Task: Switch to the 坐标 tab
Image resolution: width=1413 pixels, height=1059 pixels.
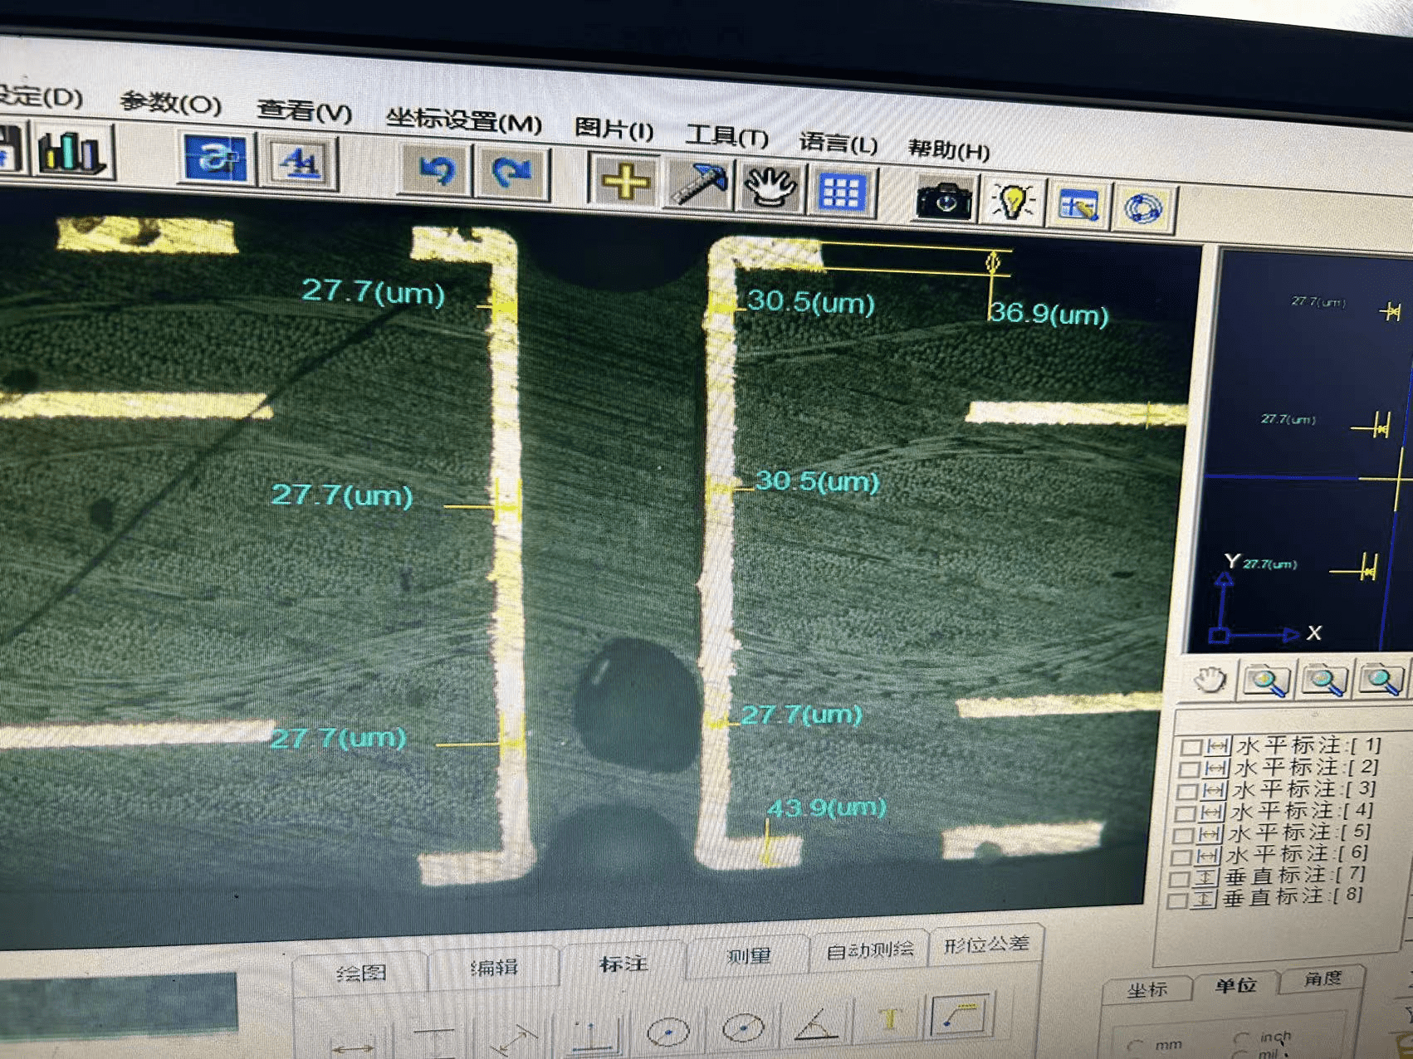Action: tap(1147, 989)
